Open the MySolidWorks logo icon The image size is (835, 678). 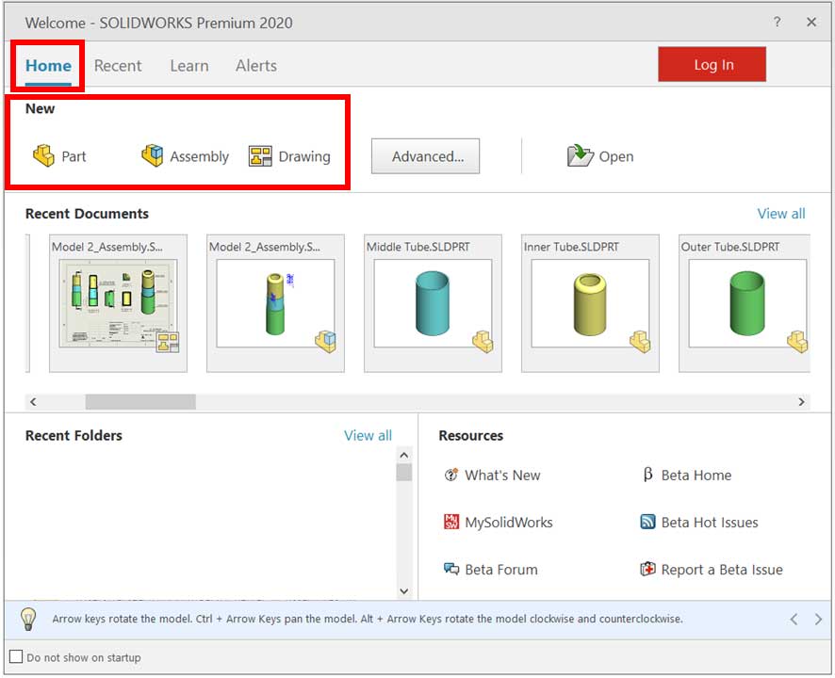(451, 522)
